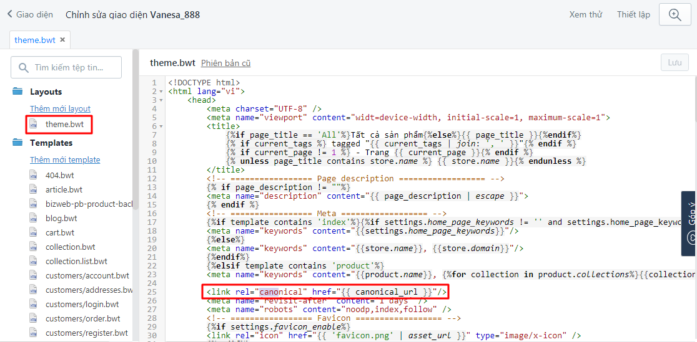The width and height of the screenshot is (697, 342).
Task: Click the blog.bwt file icon
Action: (x=34, y=218)
